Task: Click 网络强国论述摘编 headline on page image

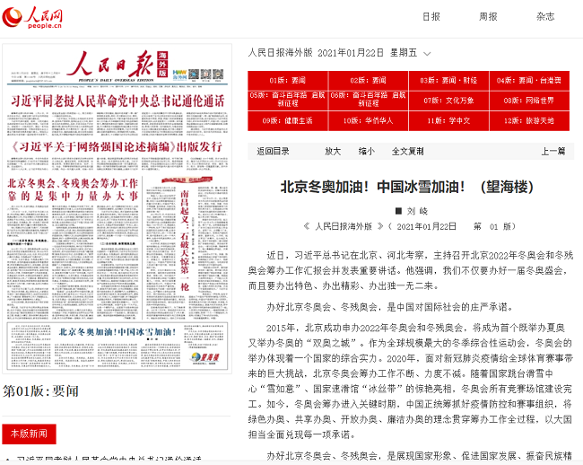Action: 117,147
